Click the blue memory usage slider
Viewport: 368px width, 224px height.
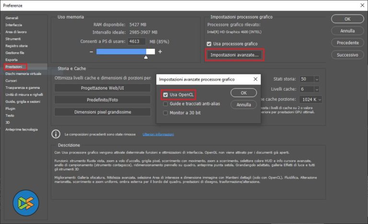click(x=126, y=51)
